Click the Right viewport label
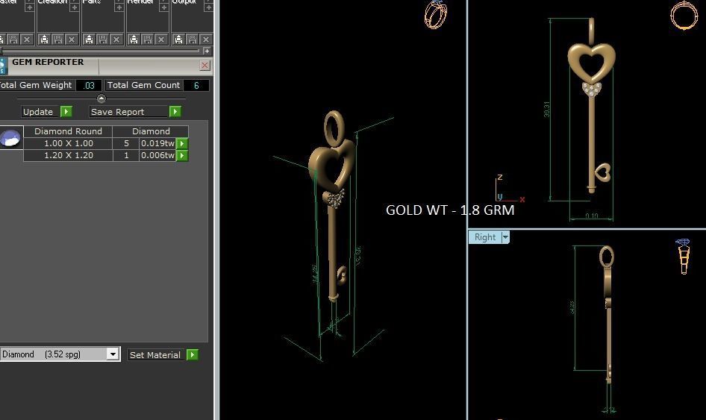The image size is (706, 420). click(x=485, y=237)
